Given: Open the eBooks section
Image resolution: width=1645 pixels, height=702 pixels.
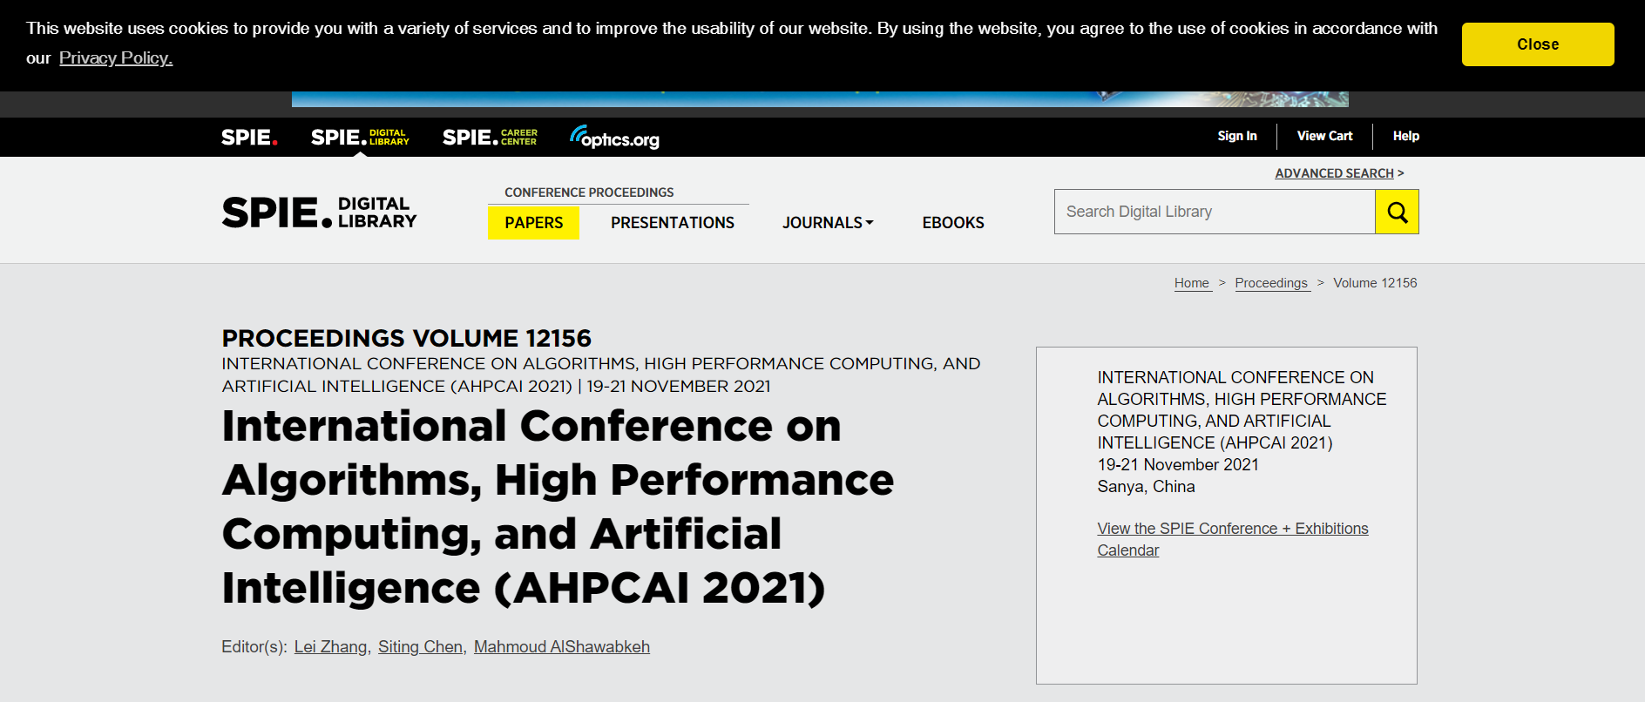Looking at the screenshot, I should 953,223.
